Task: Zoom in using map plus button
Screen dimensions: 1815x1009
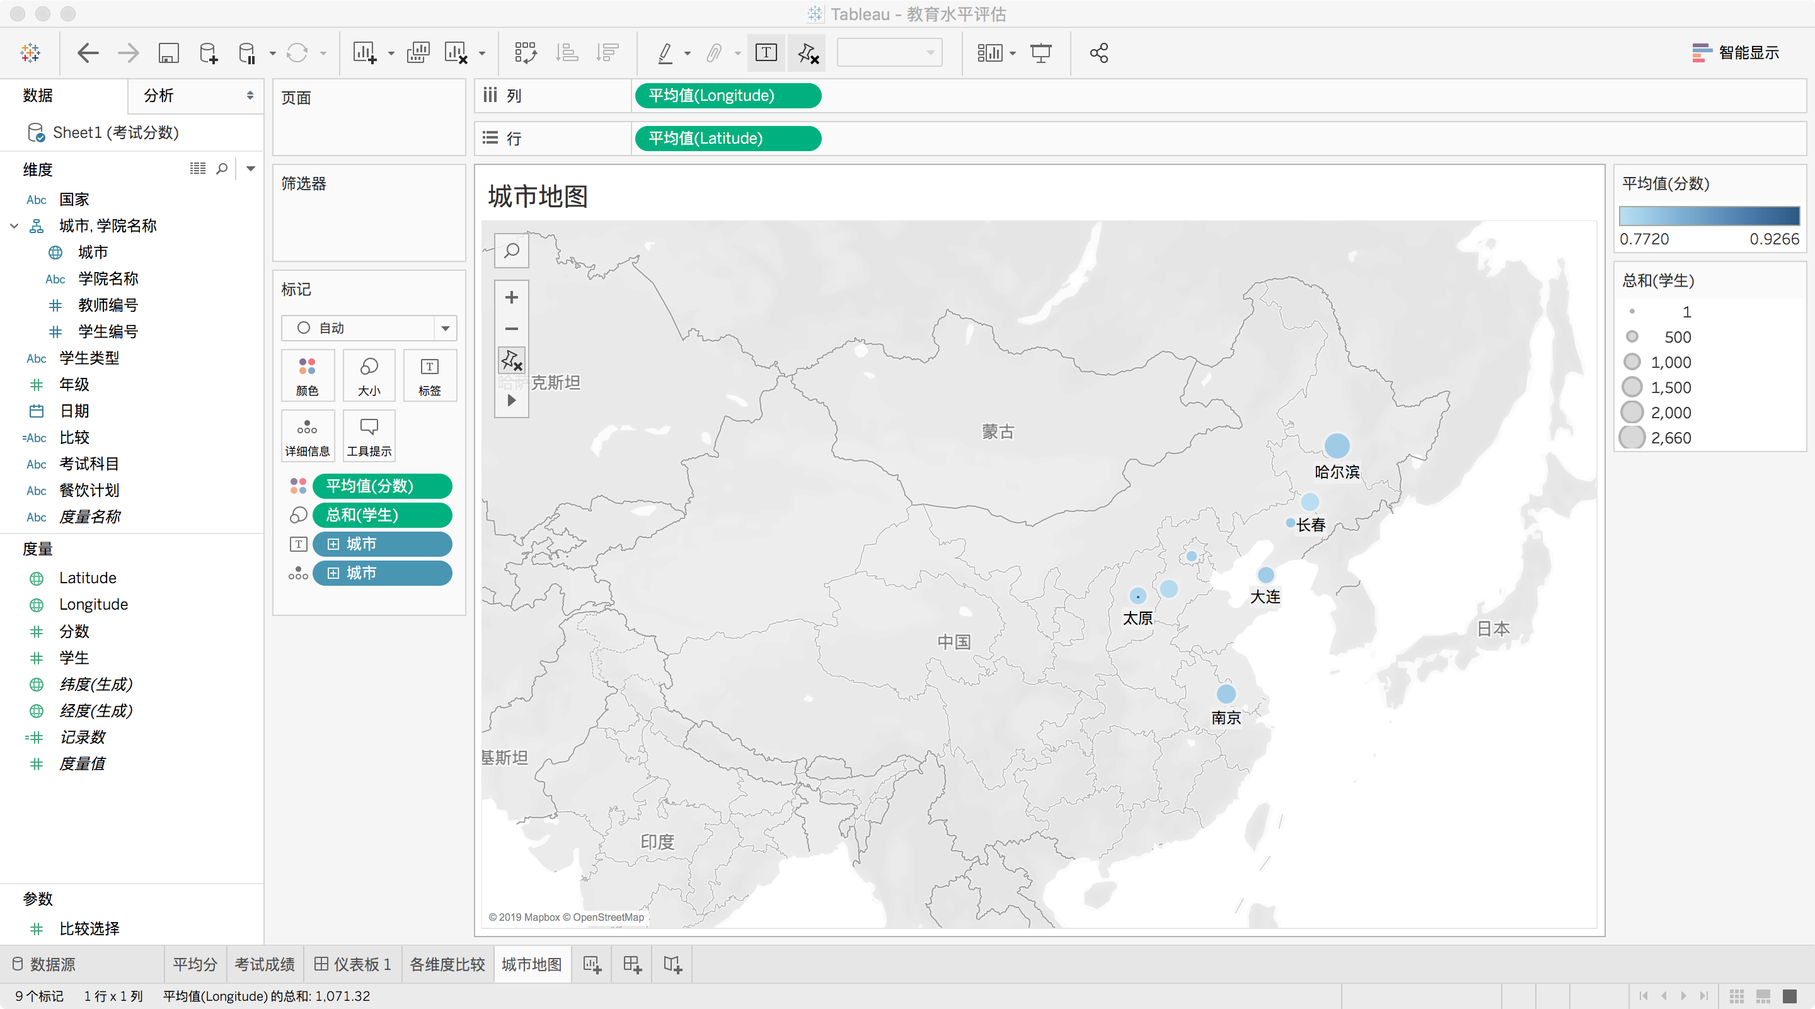Action: (512, 297)
